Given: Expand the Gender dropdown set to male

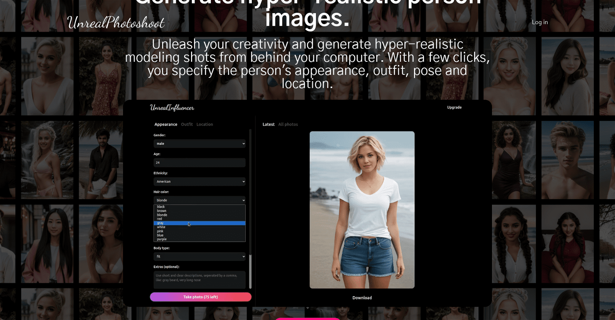Looking at the screenshot, I should coord(199,144).
